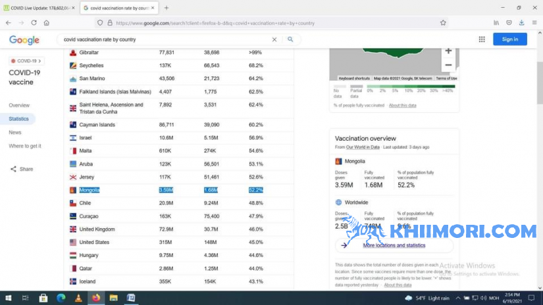Reload the page with the refresh icon

tap(34, 23)
